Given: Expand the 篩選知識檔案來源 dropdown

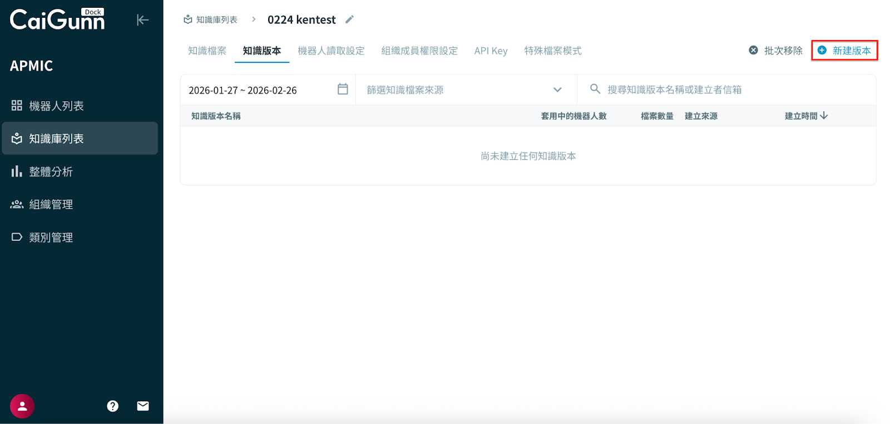Looking at the screenshot, I should 557,90.
